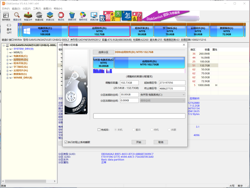This screenshot has height=188, width=250.
Task: Open the 查看(V) menu
Action: (x=47, y=9)
